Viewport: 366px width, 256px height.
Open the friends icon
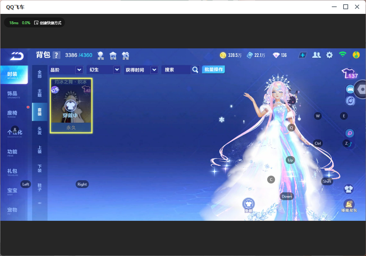pyautogui.click(x=316, y=55)
